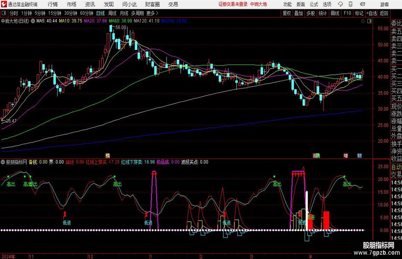Switch to the 30分钟 period tab
The width and height of the screenshot is (402, 259).
pyautogui.click(x=71, y=13)
